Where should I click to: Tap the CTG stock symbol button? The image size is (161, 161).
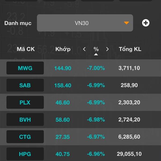[25, 137]
